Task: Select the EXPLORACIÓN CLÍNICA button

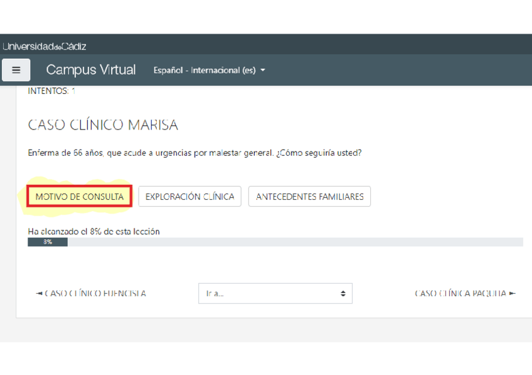Action: pyautogui.click(x=189, y=197)
